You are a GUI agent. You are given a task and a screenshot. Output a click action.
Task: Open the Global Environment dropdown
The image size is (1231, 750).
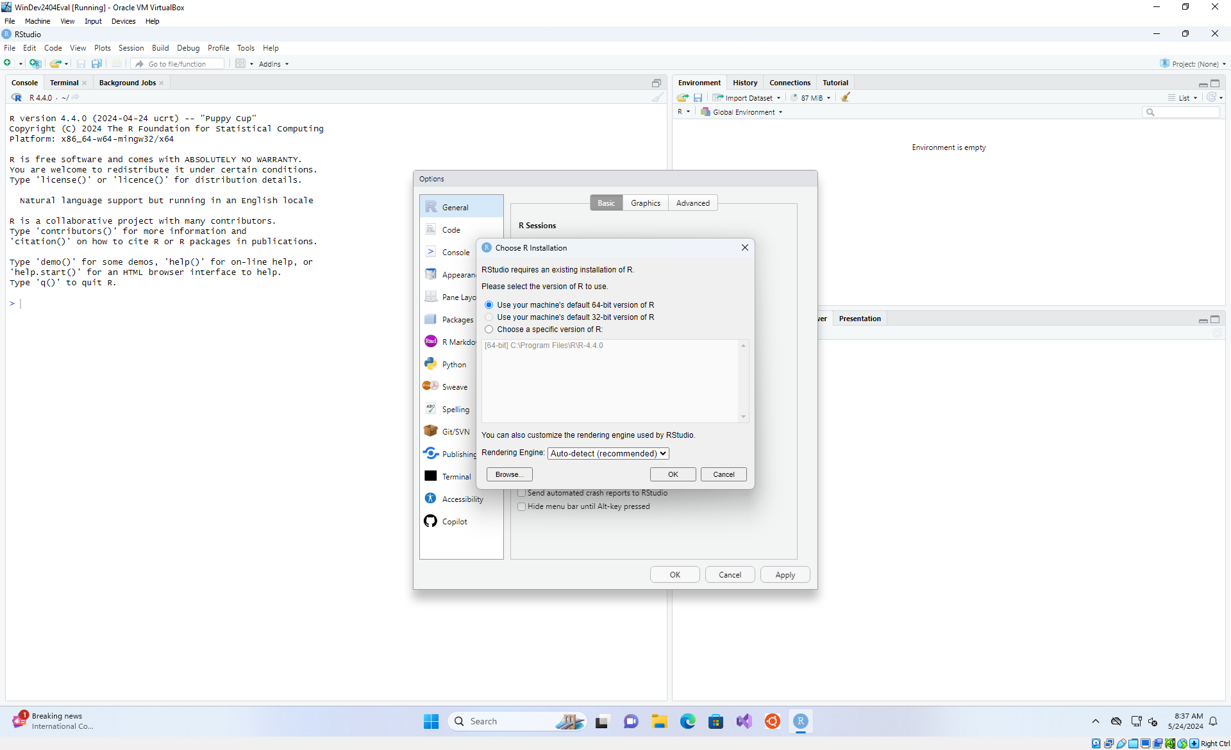coord(742,112)
